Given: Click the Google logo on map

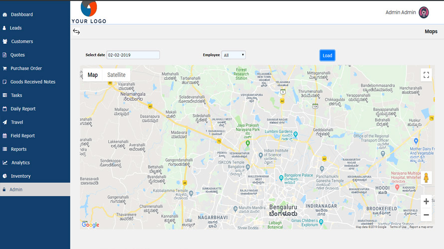Looking at the screenshot, I should pos(91,225).
